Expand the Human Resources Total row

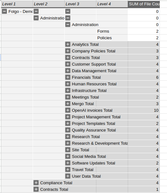pos(68,84)
